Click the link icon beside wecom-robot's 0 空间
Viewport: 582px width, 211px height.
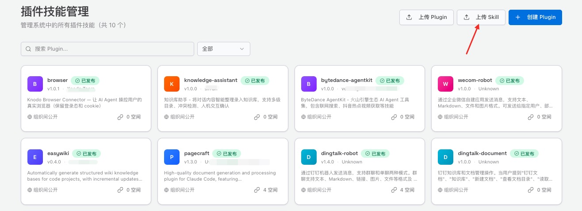(x=531, y=117)
